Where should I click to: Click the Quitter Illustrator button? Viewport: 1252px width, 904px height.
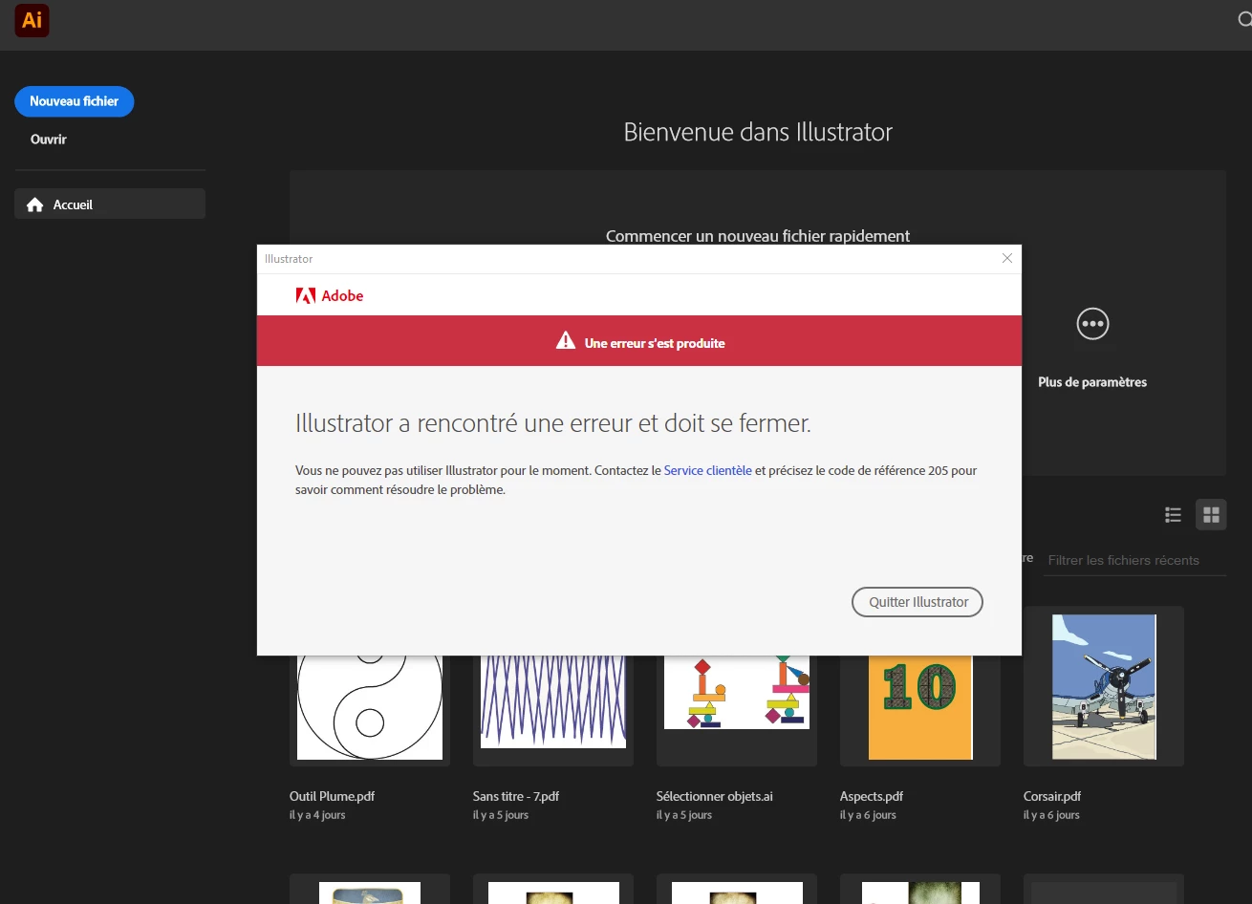(917, 602)
